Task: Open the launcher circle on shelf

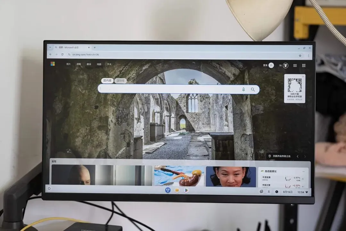Action: point(49,189)
